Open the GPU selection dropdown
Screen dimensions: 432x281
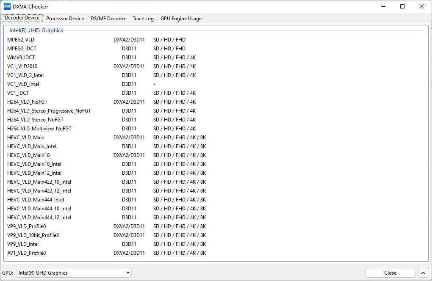[x=74, y=273]
